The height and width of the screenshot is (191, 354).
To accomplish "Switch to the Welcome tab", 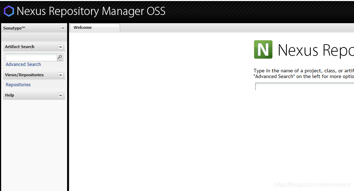I will point(95,27).
